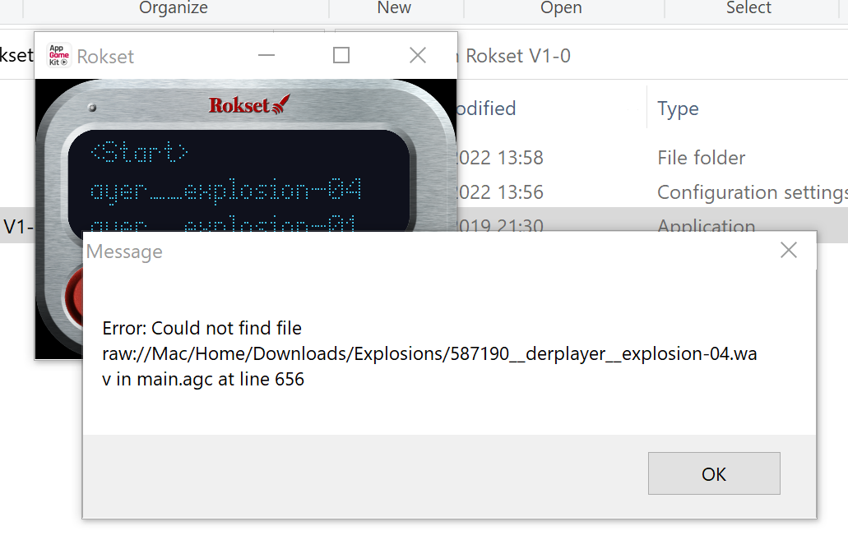Click the App Game Kit icon in Rokset title bar

pos(59,56)
